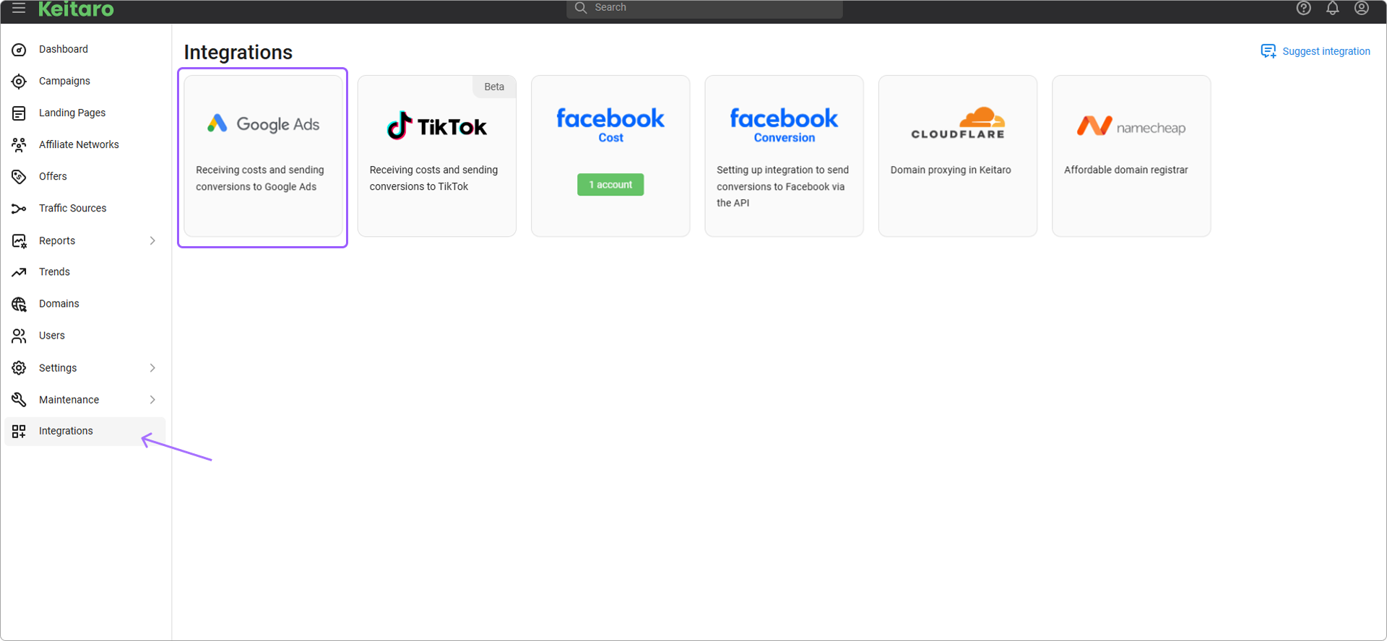Open the user profile icon
The image size is (1387, 641).
[1361, 8]
